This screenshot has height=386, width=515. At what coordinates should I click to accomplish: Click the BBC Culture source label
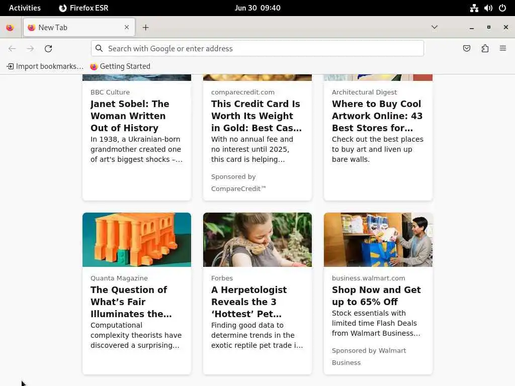pos(110,92)
